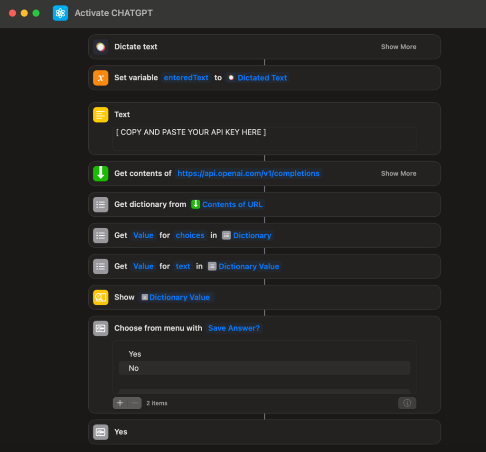Open the choices key token
The height and width of the screenshot is (452, 486).
coord(190,235)
